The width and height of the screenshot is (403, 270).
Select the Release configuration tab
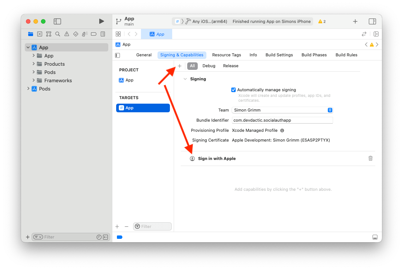230,66
